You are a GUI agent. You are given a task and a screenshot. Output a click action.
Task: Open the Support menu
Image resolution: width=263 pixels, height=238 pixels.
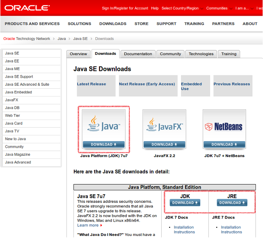(166, 24)
